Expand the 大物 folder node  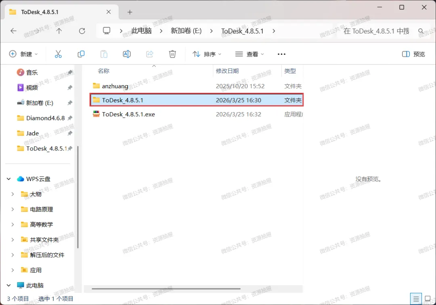13,194
